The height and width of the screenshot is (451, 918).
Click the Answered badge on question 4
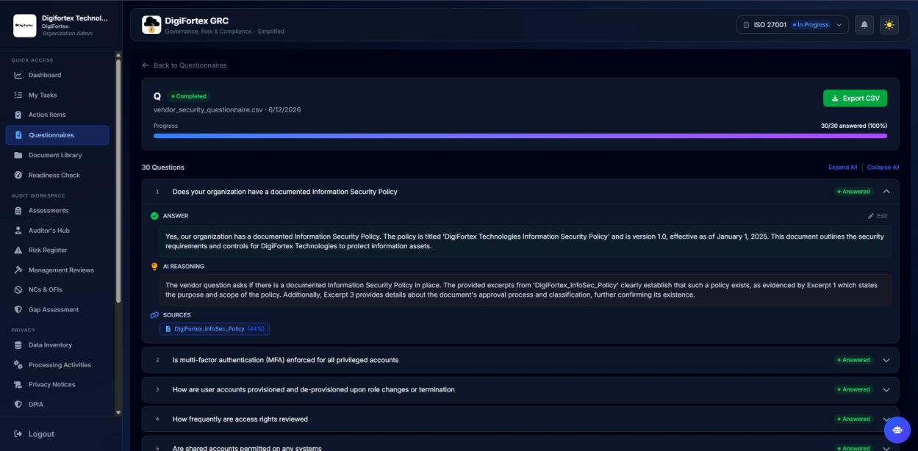click(x=853, y=419)
